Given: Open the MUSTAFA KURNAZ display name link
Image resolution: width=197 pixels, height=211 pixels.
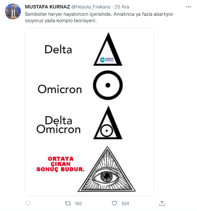Looking at the screenshot, I should pos(47,7).
